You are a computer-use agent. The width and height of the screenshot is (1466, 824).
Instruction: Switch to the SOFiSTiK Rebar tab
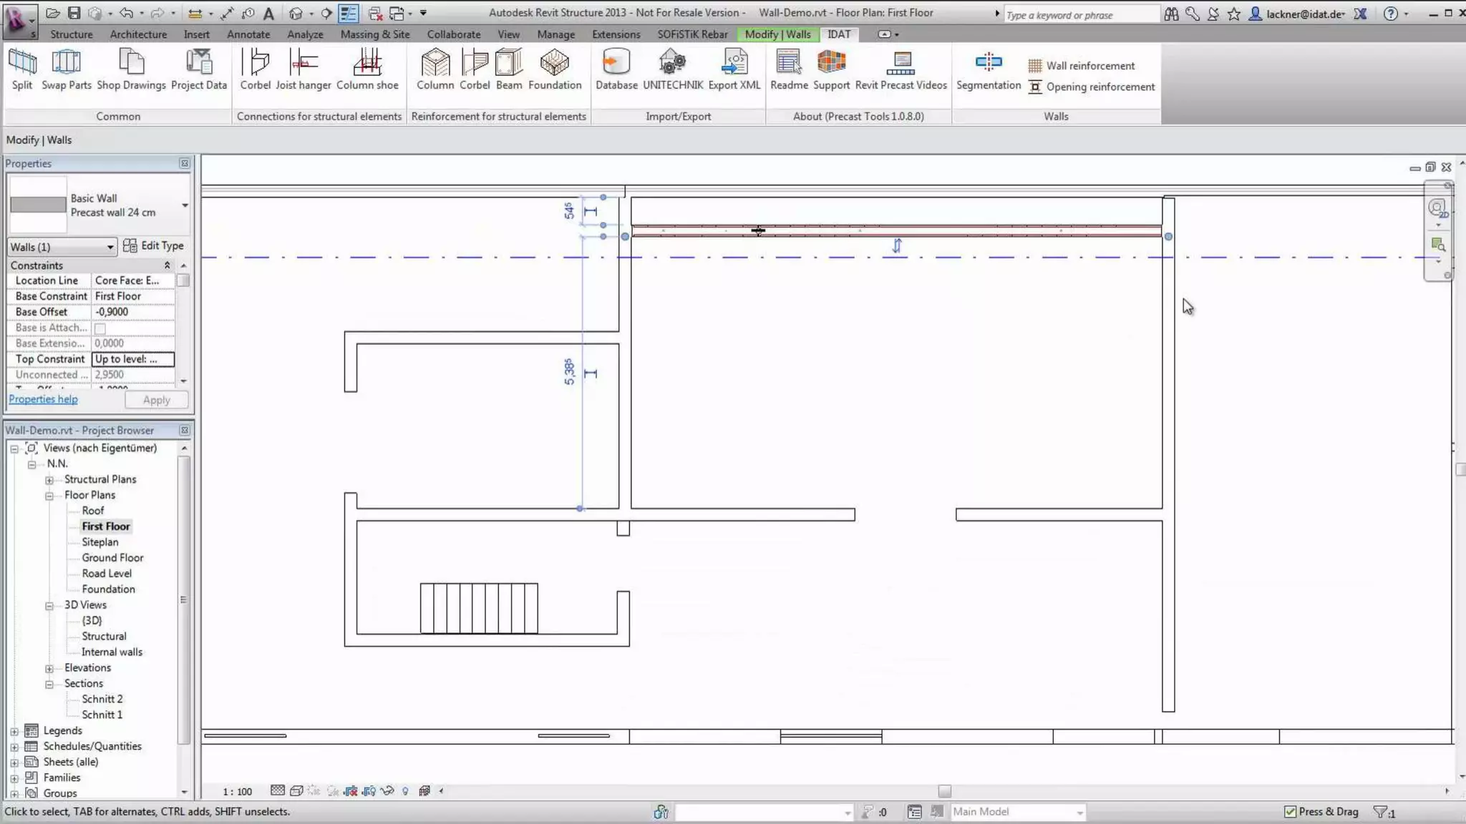[691, 34]
